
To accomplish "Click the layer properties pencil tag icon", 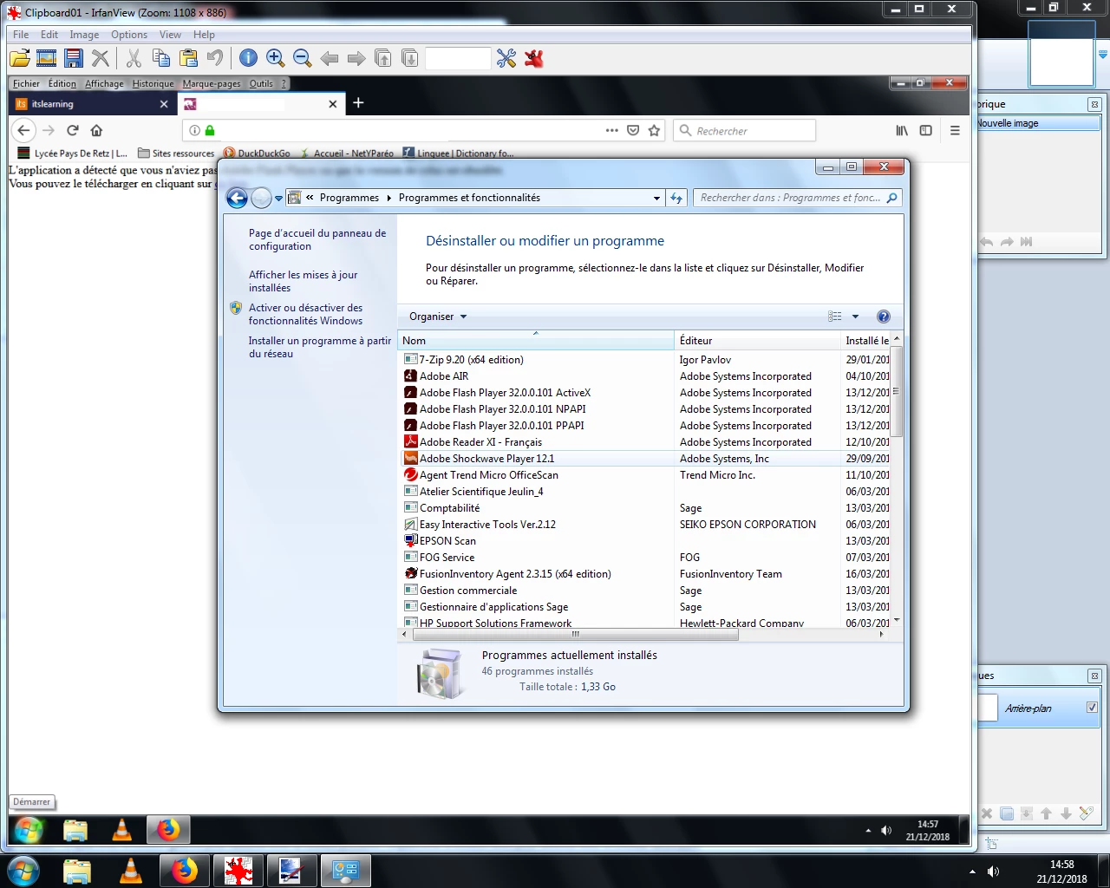I will coord(1086,813).
